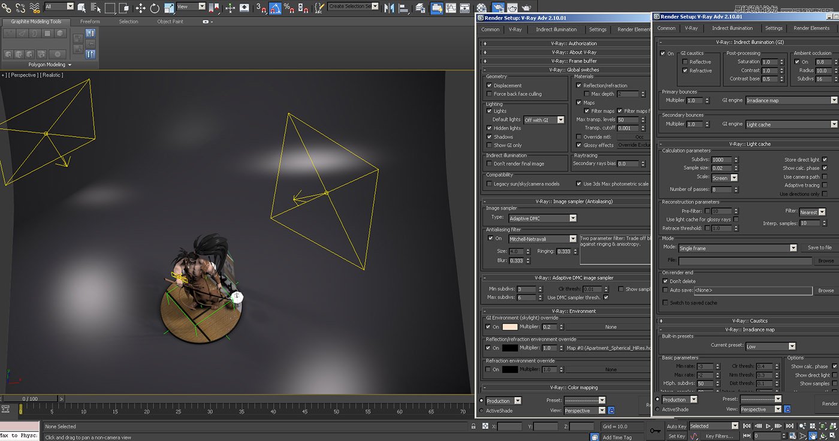Viewport: 839px width, 441px height.
Task: Open the Irradiance map Current preset dropdown
Action: 771,346
